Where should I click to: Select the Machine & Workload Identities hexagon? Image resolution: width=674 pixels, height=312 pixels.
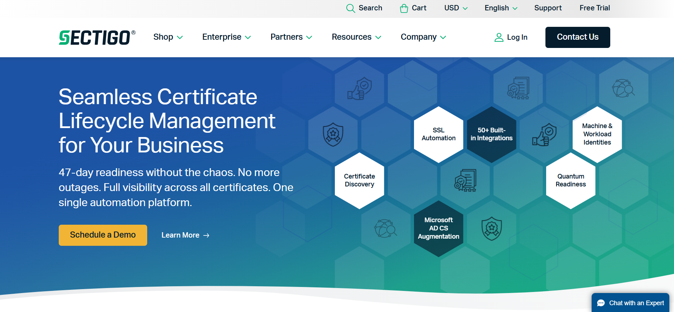pyautogui.click(x=597, y=135)
